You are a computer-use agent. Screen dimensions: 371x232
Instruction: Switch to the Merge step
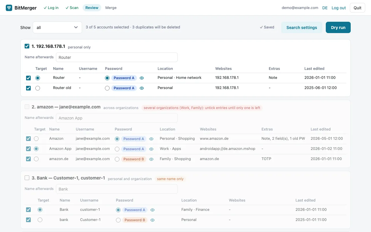click(111, 8)
